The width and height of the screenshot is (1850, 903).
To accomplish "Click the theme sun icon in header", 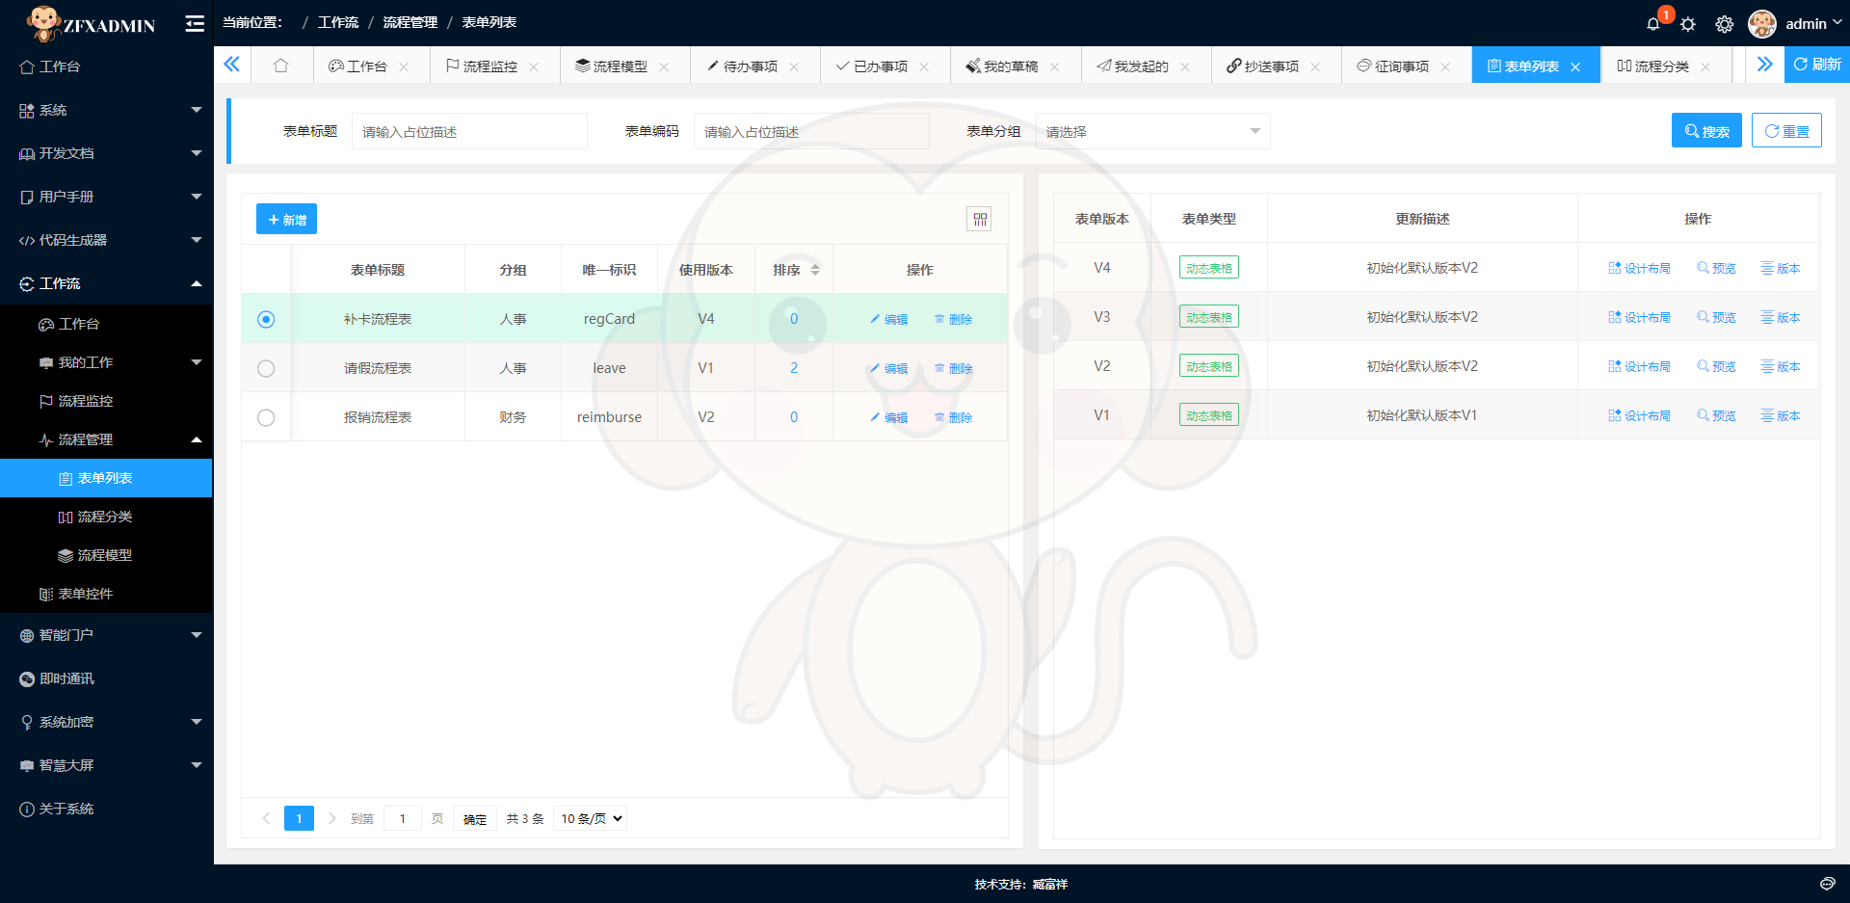I will point(1688,24).
